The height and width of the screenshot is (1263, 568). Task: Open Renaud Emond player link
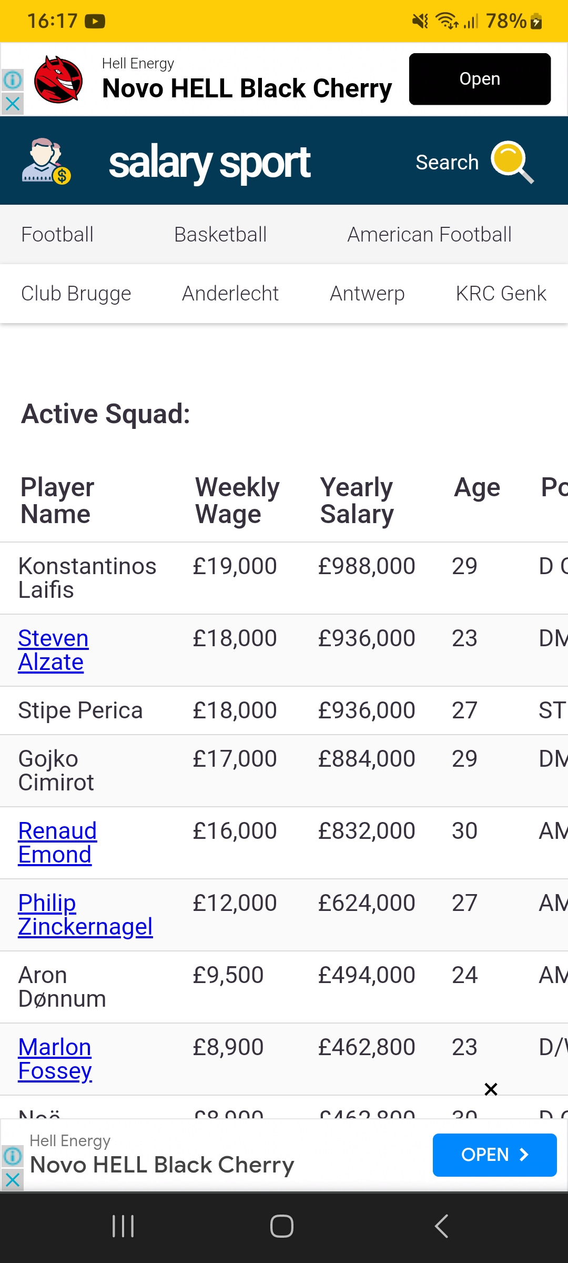(57, 843)
